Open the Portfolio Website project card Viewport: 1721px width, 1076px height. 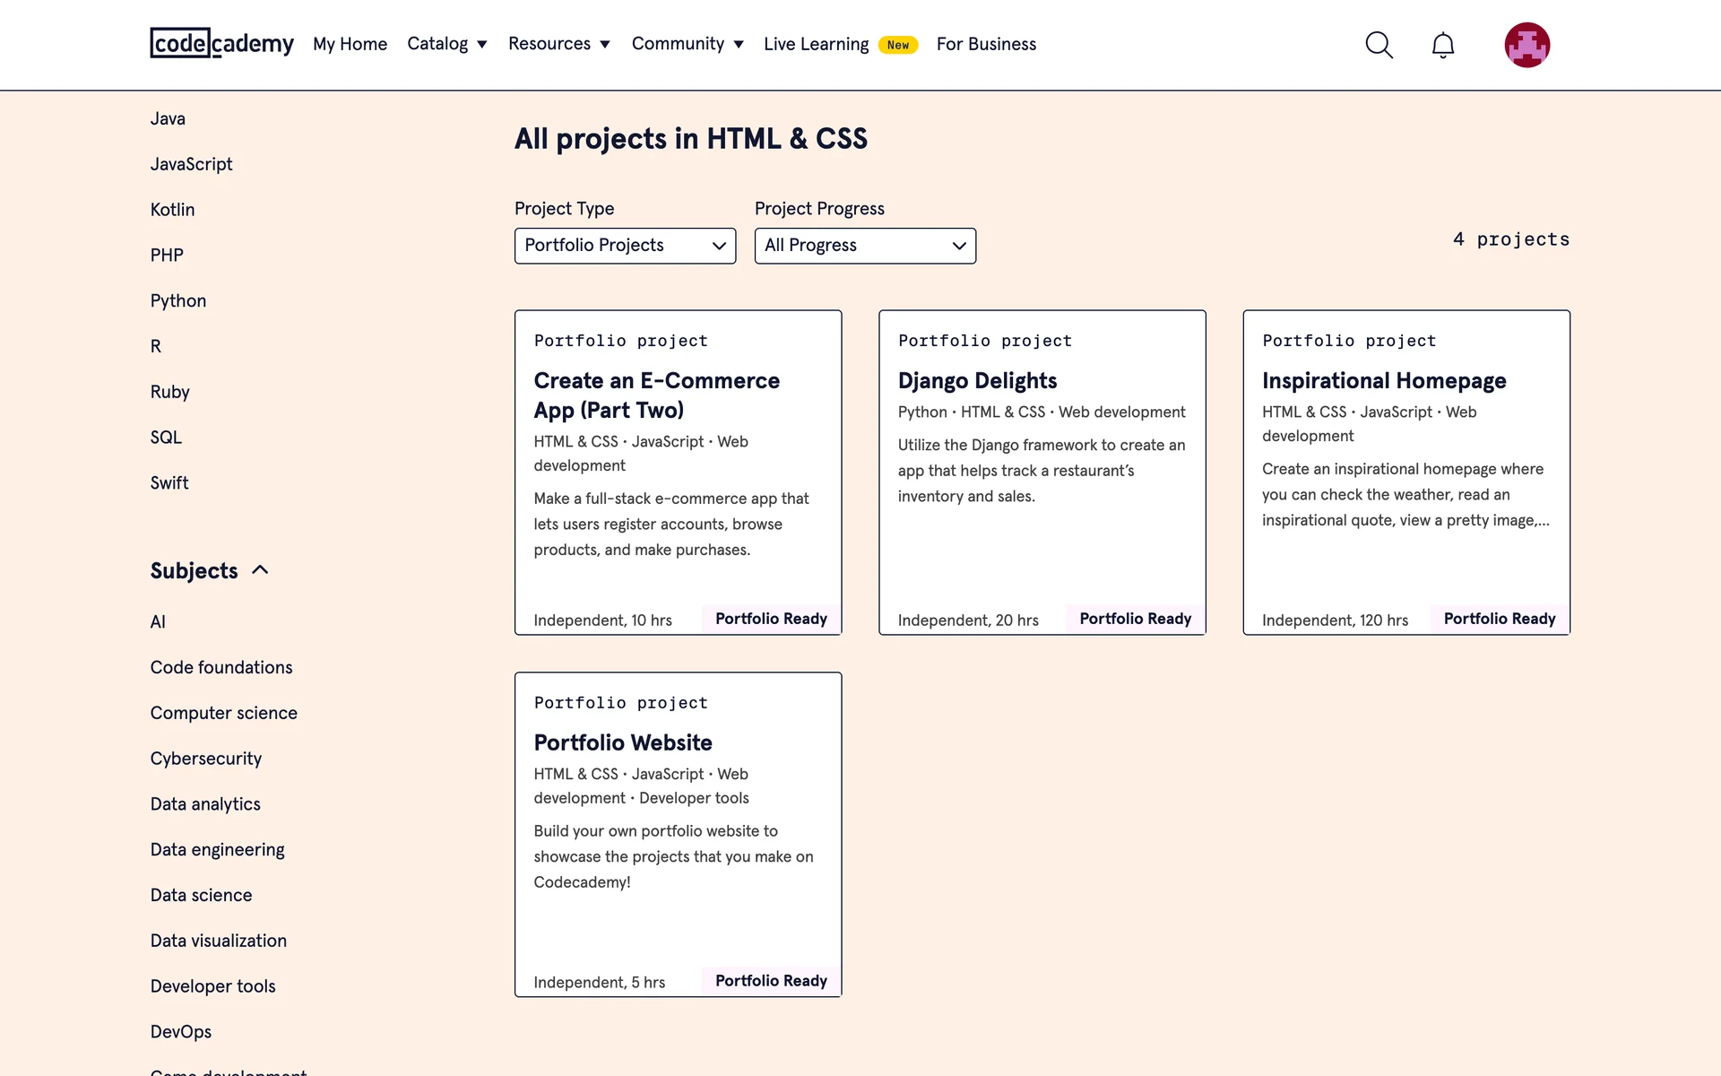tap(623, 743)
